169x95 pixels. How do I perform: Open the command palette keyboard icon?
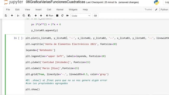click(x=95, y=16)
